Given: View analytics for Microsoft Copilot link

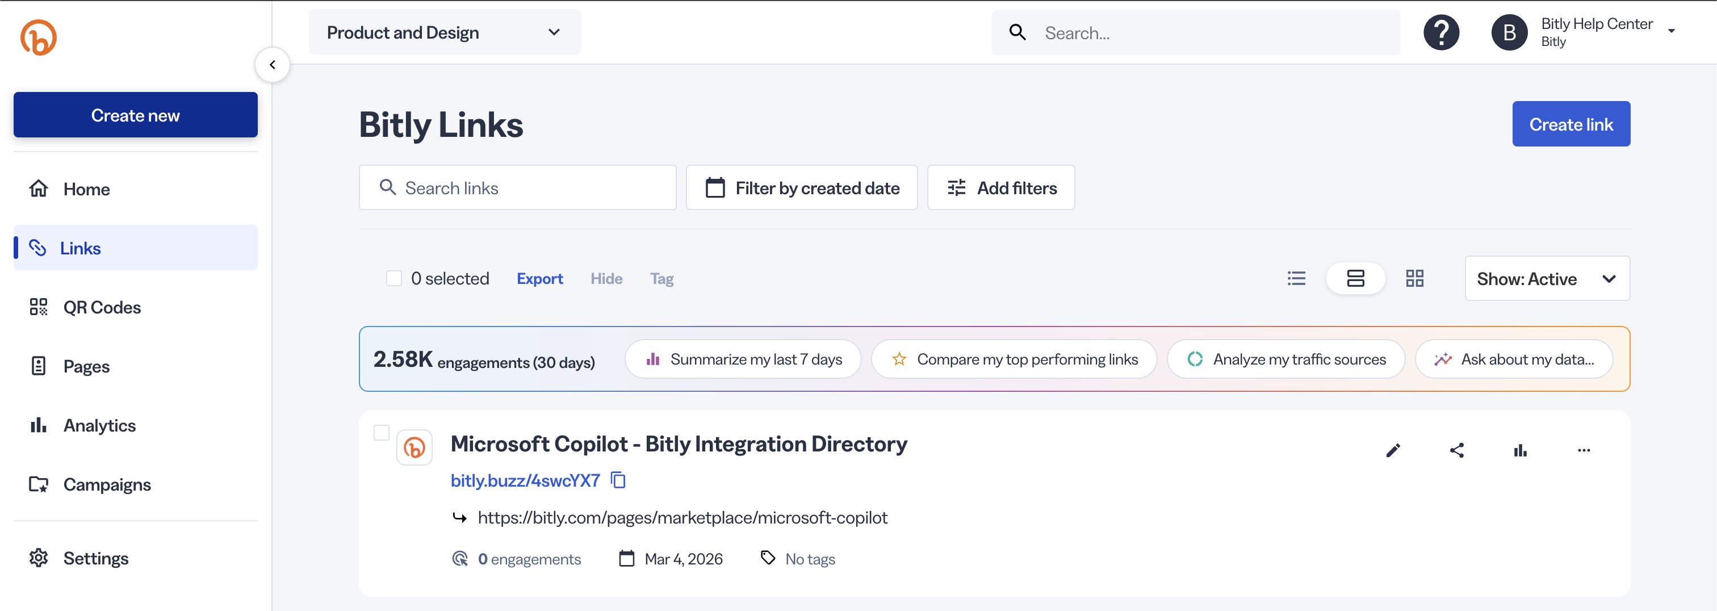Looking at the screenshot, I should [1521, 450].
